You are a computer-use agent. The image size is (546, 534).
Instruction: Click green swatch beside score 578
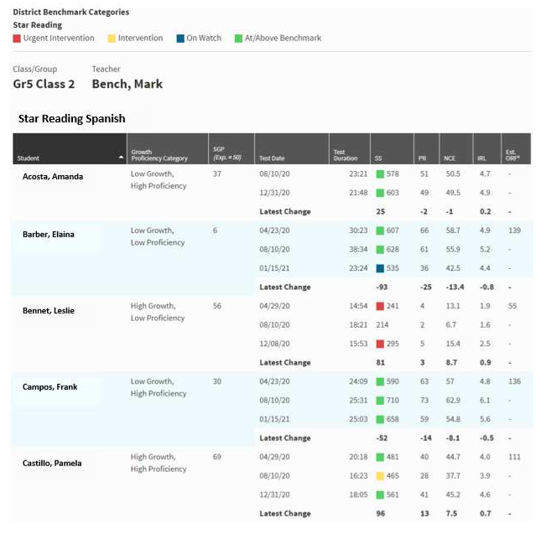click(380, 174)
